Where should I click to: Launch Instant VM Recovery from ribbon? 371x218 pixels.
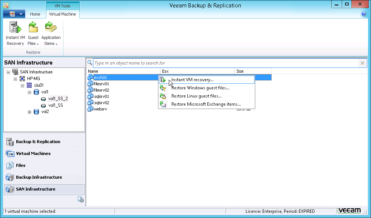pos(15,33)
